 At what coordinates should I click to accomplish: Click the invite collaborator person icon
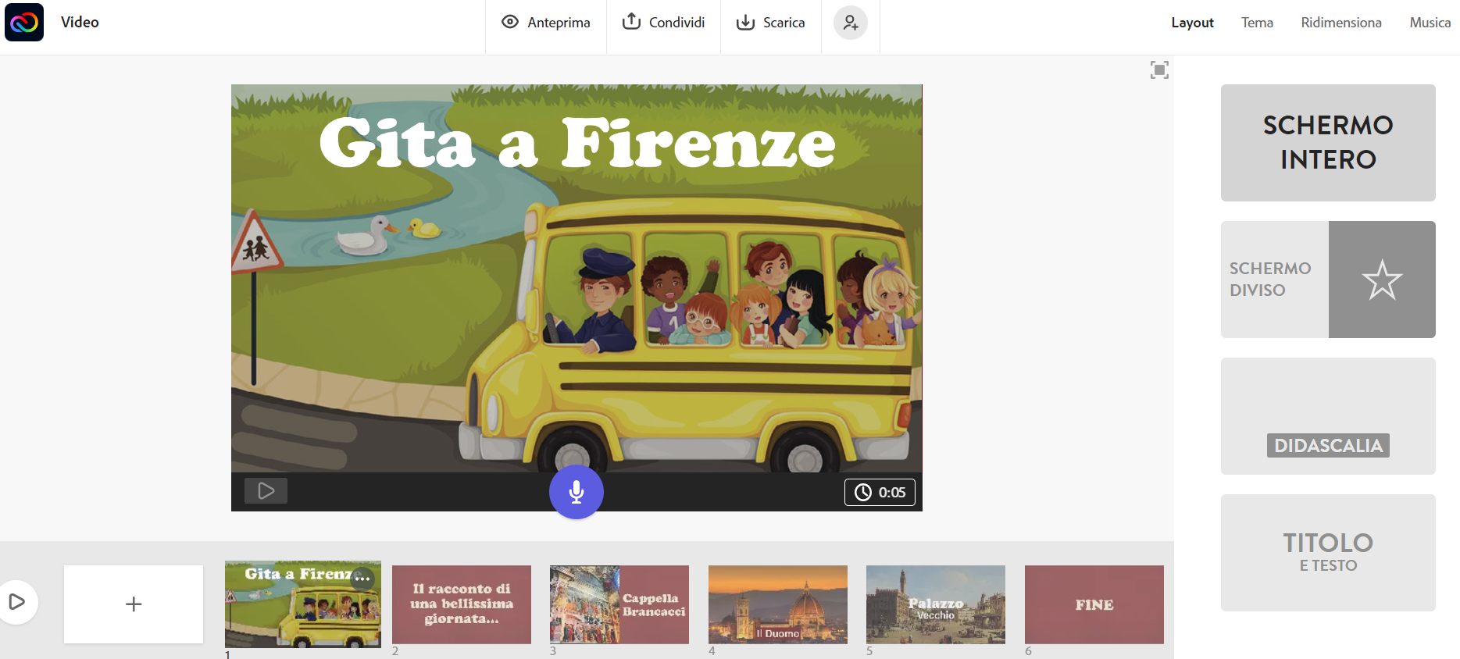click(x=850, y=23)
